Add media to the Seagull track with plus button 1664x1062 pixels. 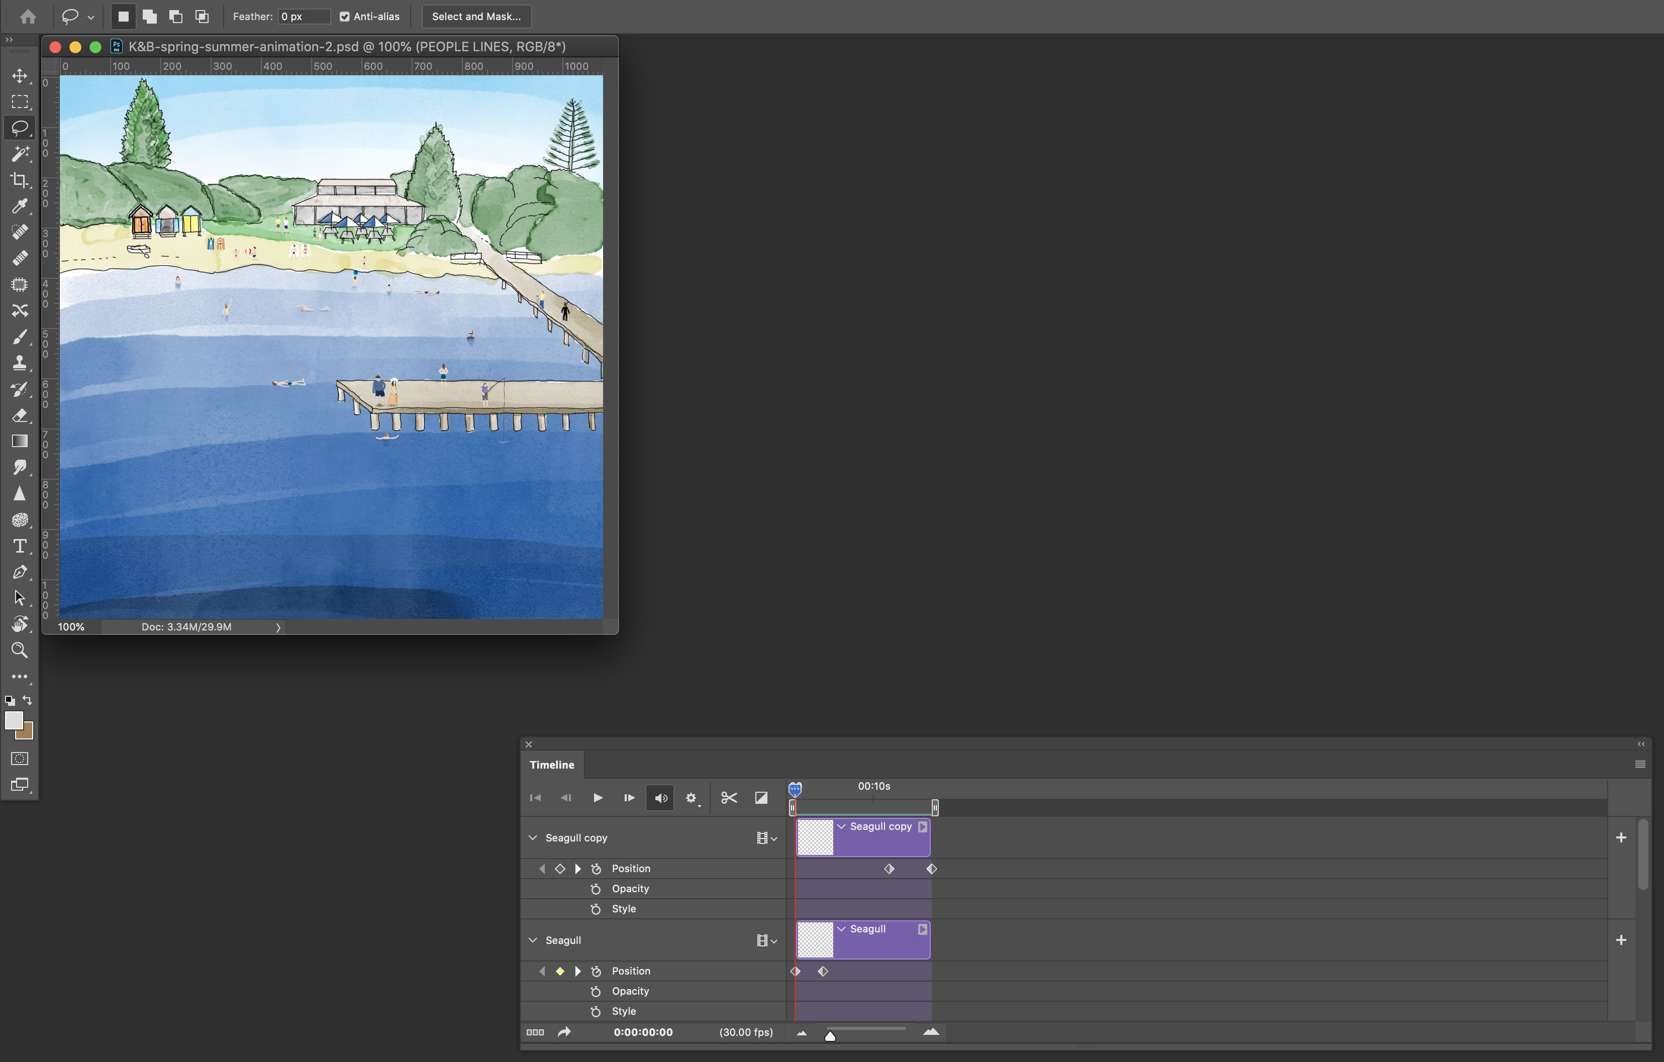click(1620, 940)
